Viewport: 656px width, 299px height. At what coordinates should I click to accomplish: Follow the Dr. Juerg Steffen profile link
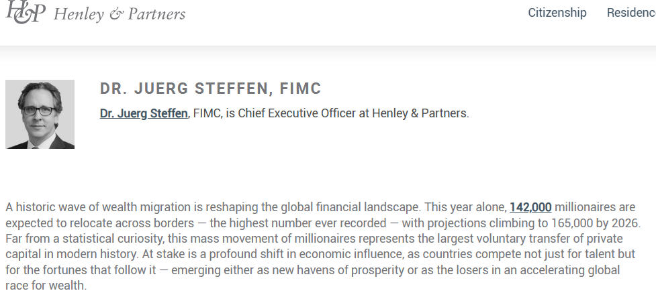pyautogui.click(x=144, y=113)
